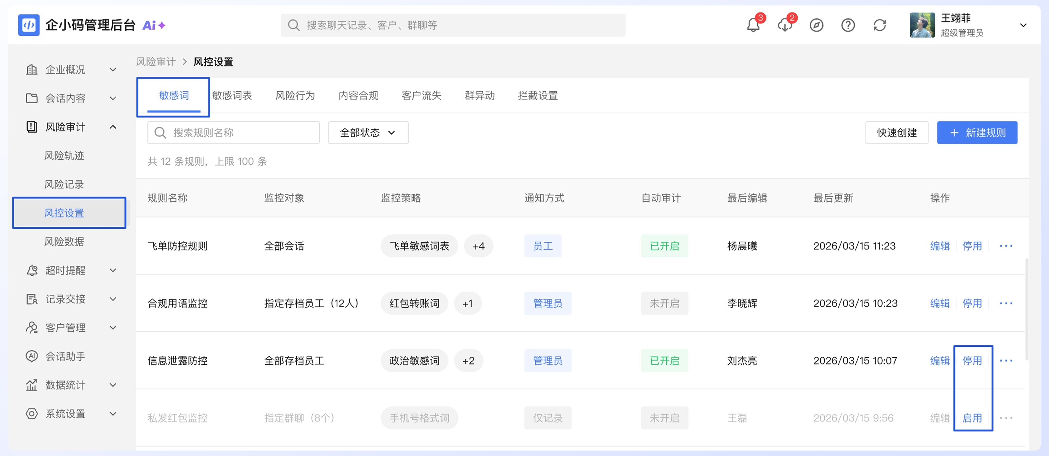
Task: Click 会话内容 folder icon
Action: [32, 98]
